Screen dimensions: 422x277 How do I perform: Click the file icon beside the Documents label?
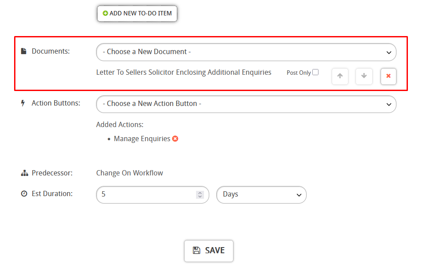(24, 51)
